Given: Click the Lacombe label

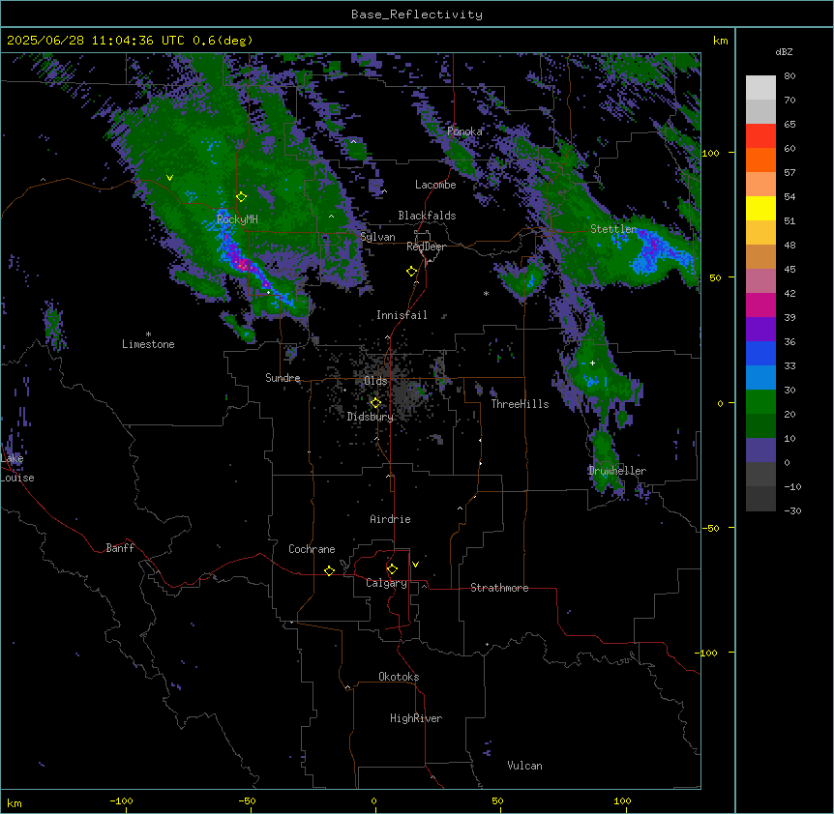Looking at the screenshot, I should pyautogui.click(x=435, y=185).
